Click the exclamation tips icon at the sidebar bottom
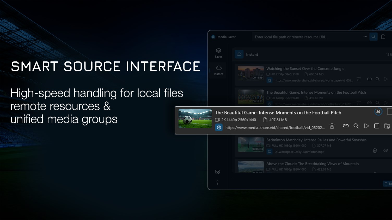392x220 pixels. click(x=217, y=182)
